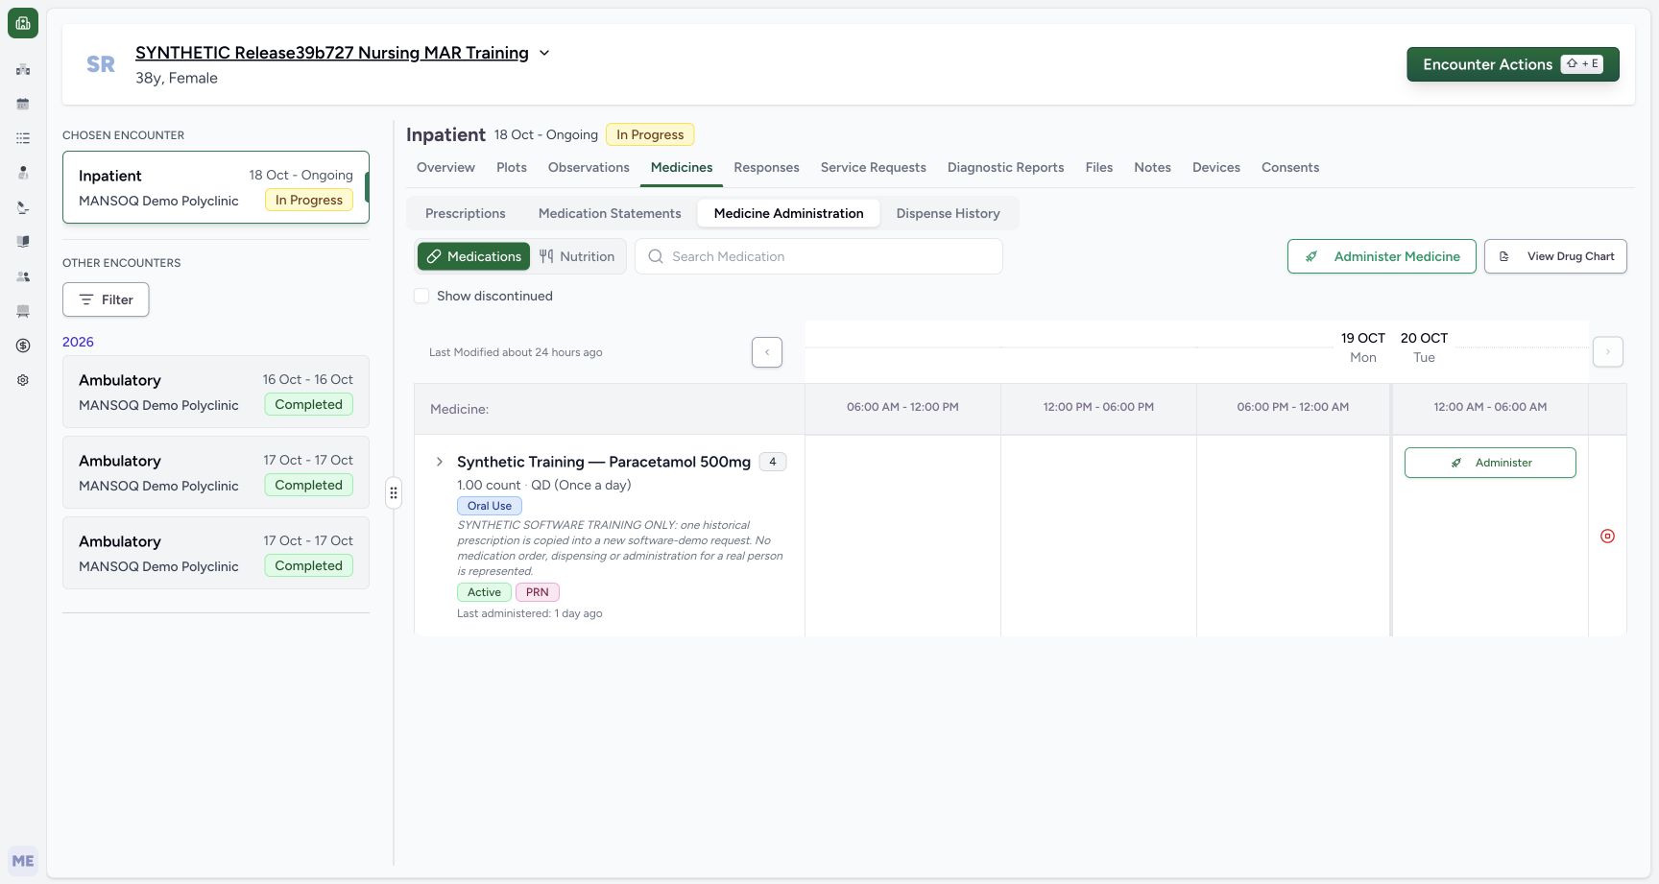Click the sidebar resize grip handle
This screenshot has width=1659, height=884.
[x=394, y=493]
